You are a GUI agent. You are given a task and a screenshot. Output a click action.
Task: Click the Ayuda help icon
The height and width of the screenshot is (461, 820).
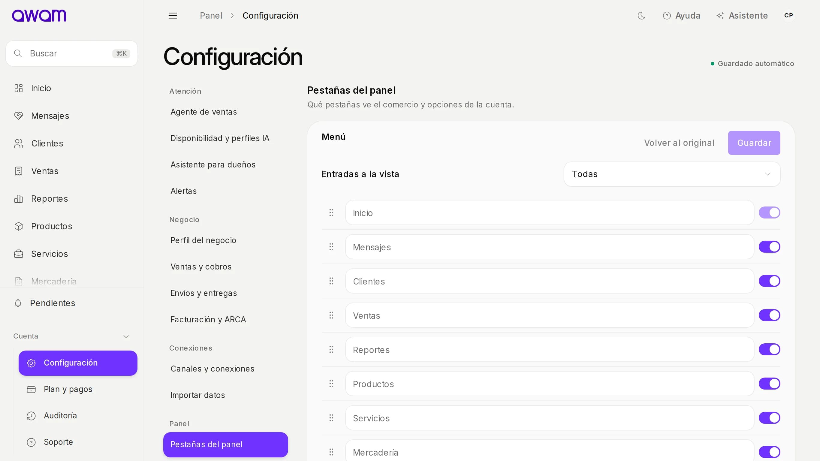tap(667, 16)
